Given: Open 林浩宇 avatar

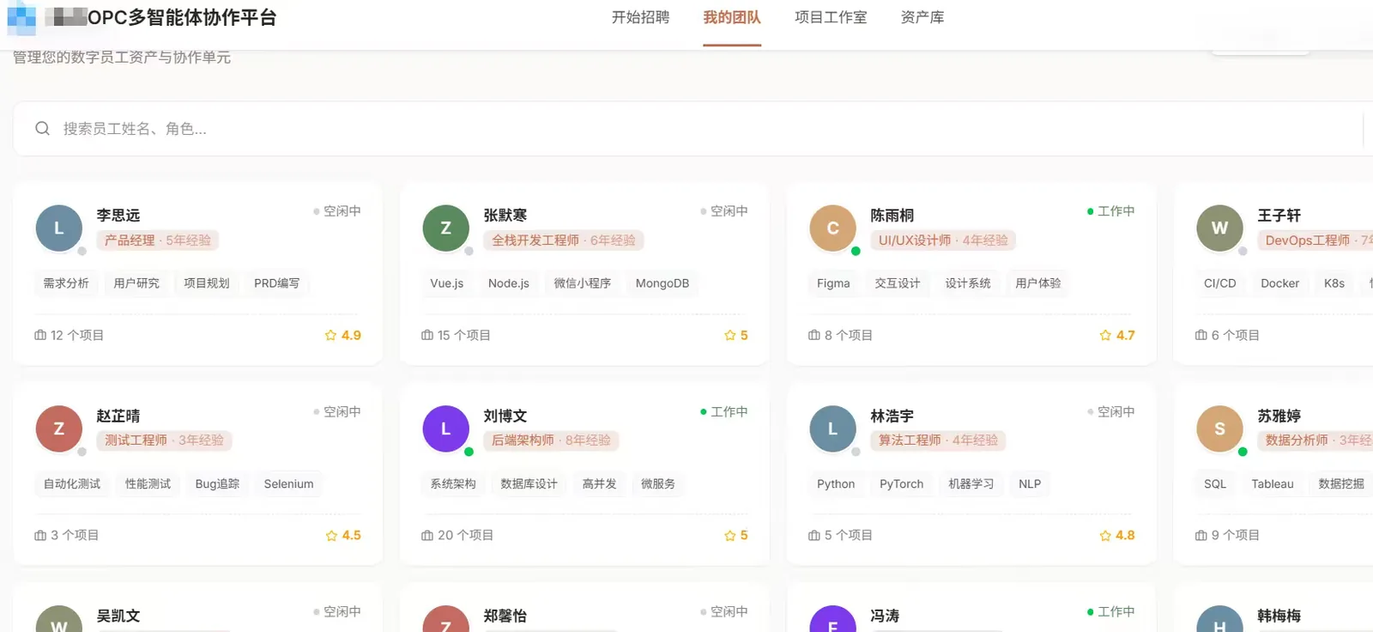Looking at the screenshot, I should pyautogui.click(x=833, y=428).
